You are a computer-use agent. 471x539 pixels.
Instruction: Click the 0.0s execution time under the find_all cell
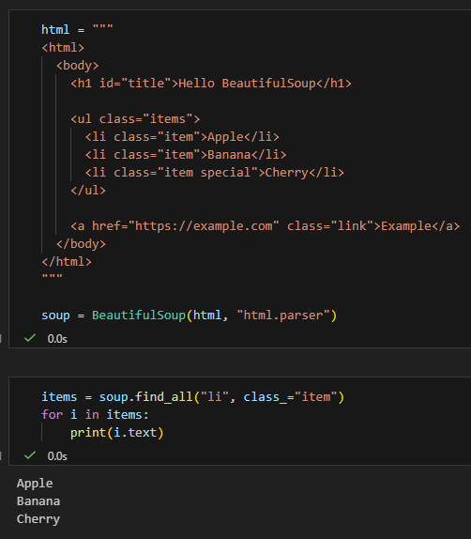(57, 456)
